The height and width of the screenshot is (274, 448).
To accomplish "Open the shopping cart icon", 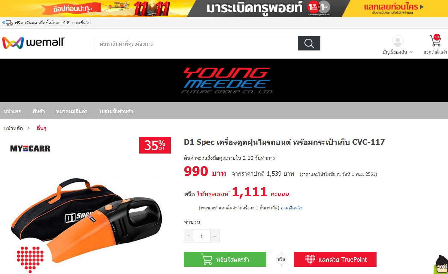I will click(x=435, y=41).
